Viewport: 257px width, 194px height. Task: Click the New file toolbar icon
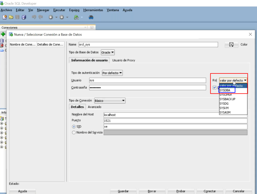5,17
